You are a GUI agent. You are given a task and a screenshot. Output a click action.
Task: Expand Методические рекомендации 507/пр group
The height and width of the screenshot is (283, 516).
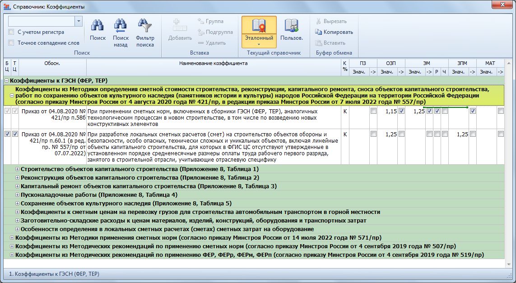(x=12, y=246)
